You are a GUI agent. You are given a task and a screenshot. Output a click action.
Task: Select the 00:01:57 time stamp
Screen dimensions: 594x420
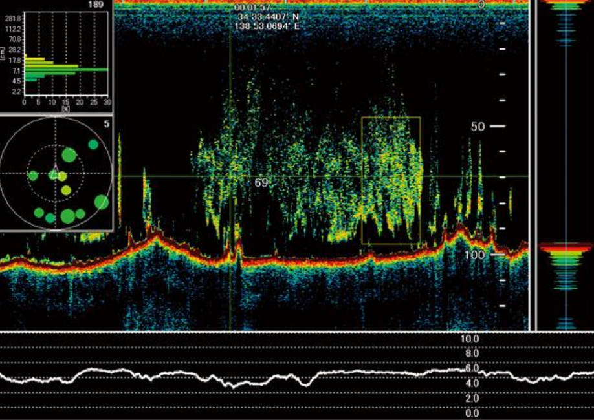252,8
